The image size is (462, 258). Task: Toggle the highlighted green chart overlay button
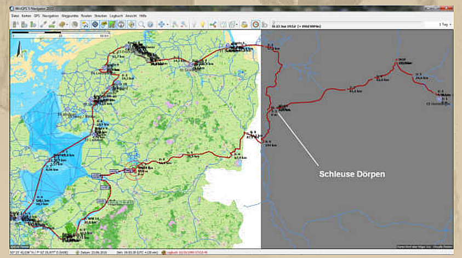tap(112, 24)
